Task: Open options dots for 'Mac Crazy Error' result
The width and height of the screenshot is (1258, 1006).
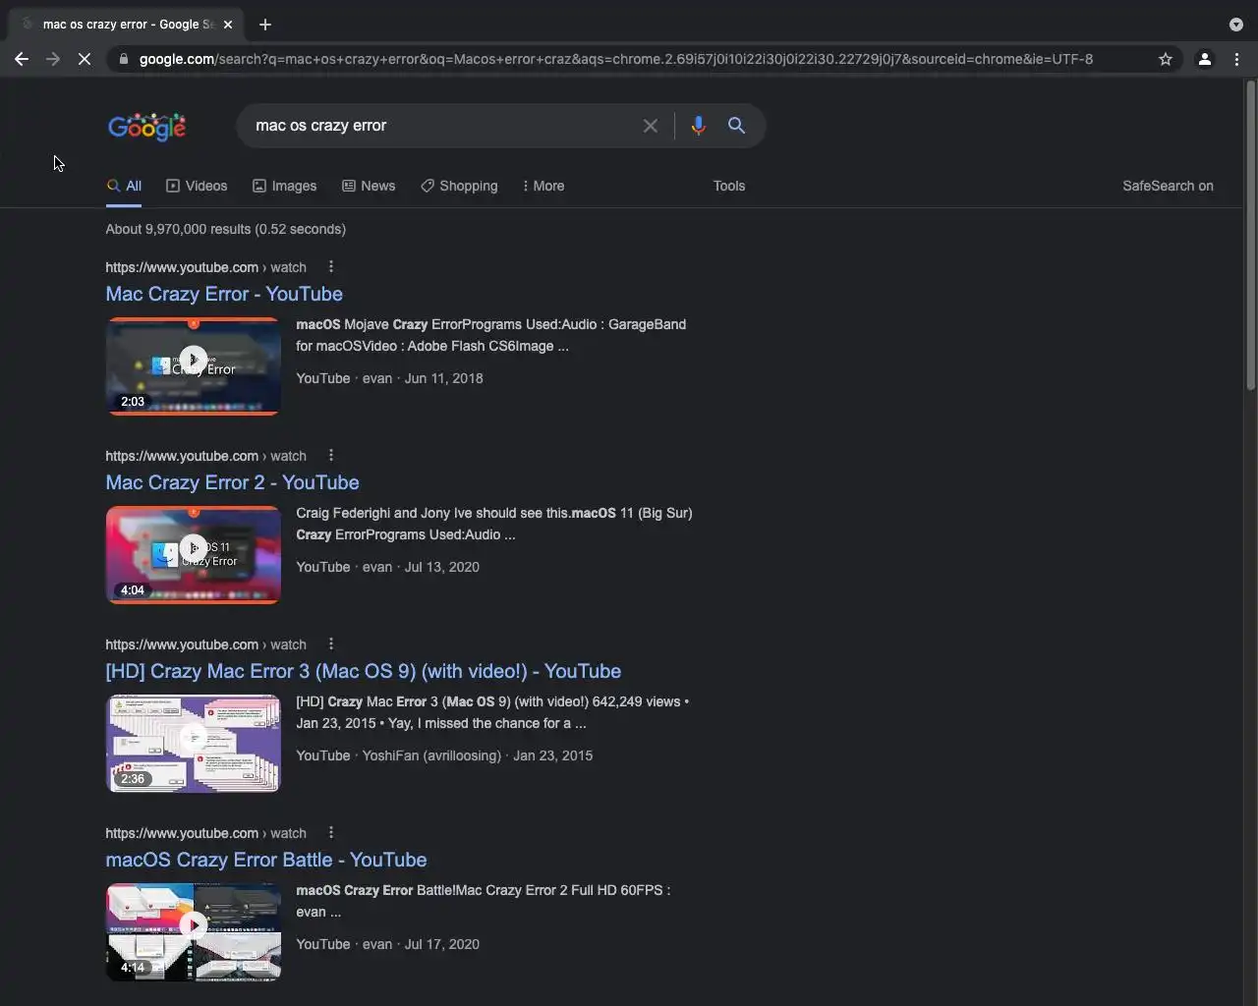Action: (x=331, y=266)
